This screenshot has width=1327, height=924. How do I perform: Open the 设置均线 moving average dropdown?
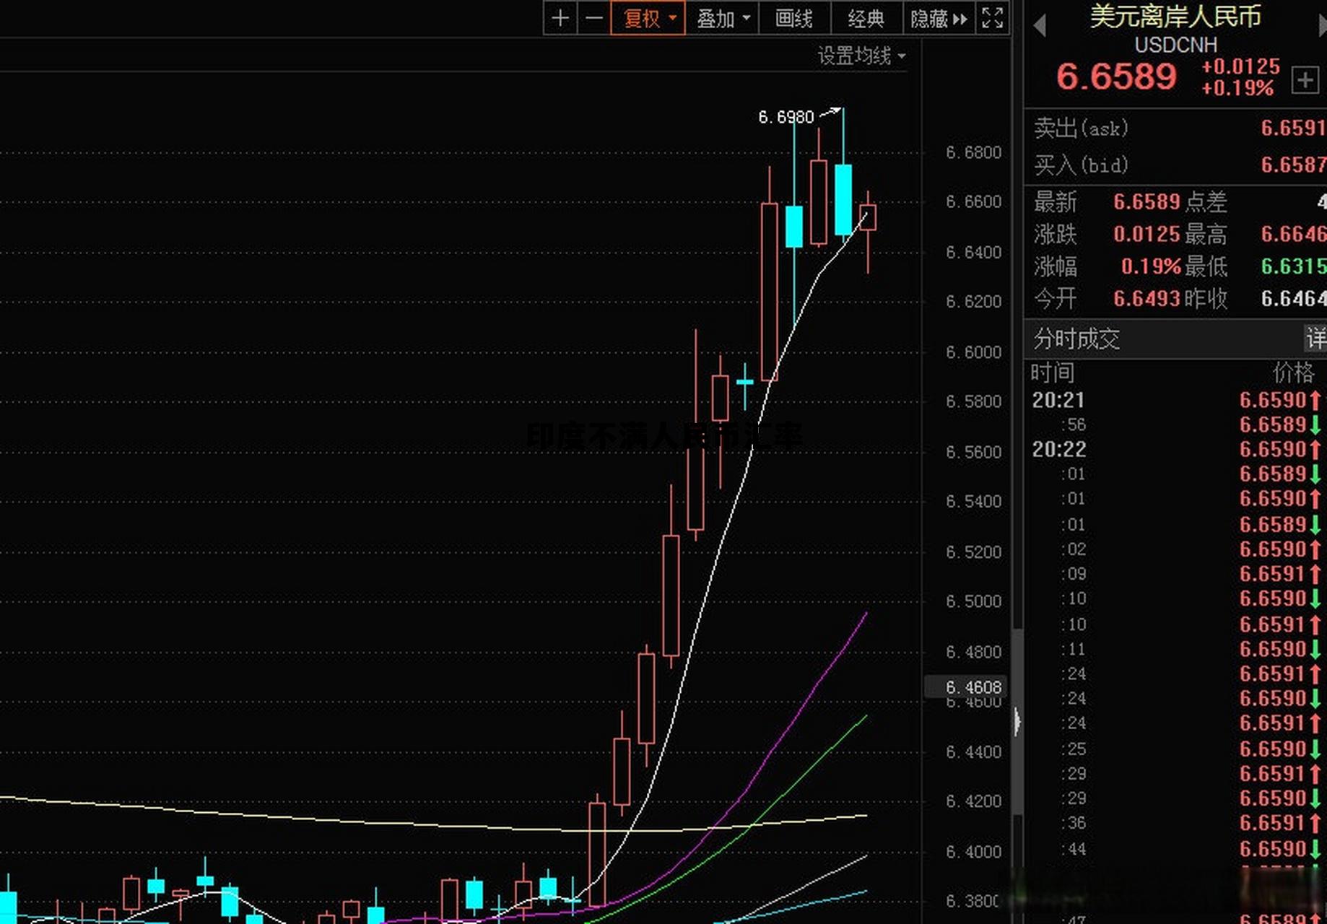tap(861, 56)
